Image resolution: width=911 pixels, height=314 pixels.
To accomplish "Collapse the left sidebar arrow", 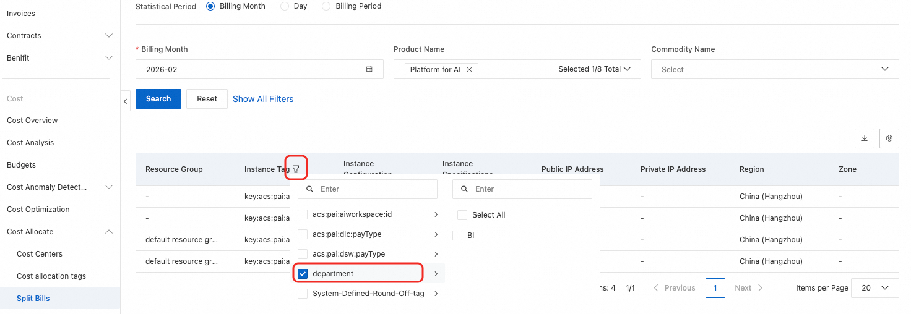I will click(126, 100).
